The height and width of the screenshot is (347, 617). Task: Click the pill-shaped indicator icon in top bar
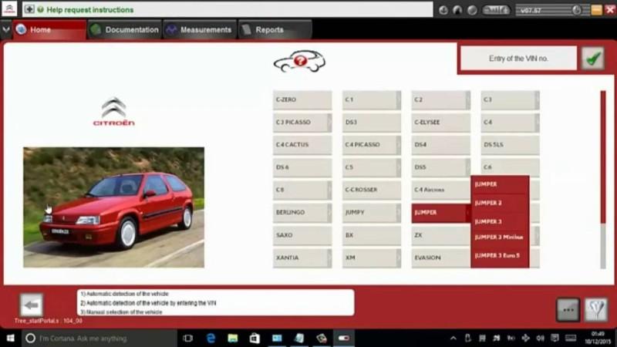point(496,10)
